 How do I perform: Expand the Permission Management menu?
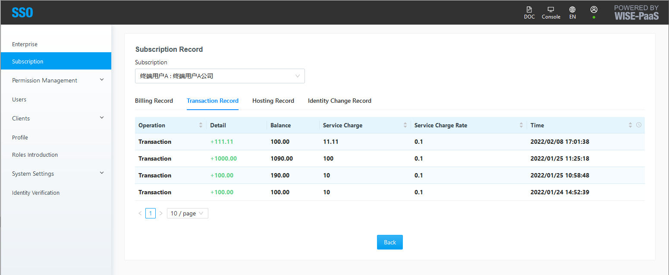tap(56, 80)
